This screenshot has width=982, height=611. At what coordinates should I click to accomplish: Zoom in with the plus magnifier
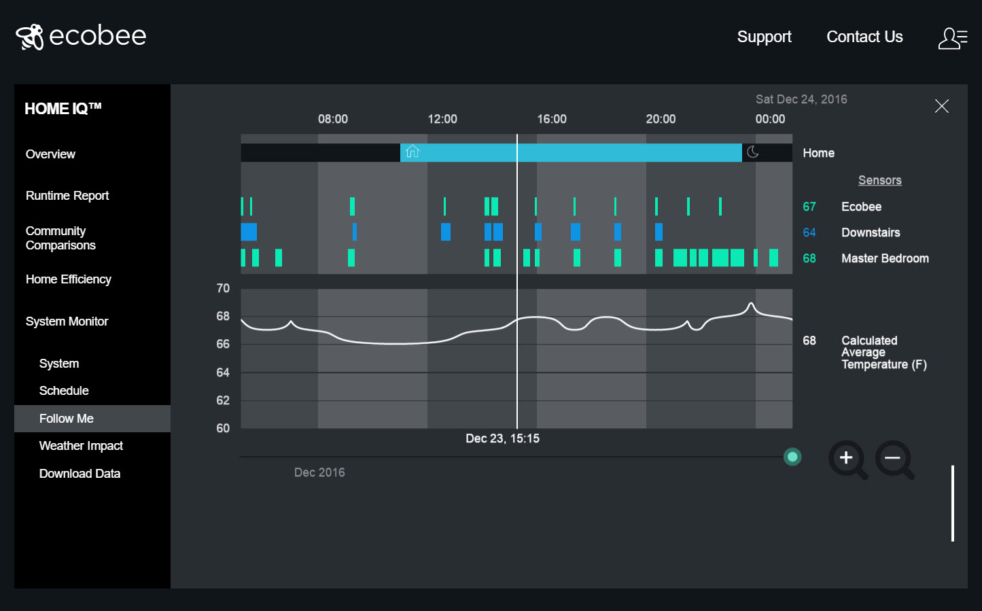pyautogui.click(x=847, y=459)
